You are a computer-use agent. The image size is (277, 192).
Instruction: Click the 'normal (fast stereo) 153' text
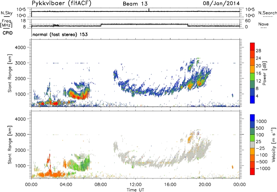pos(60,34)
